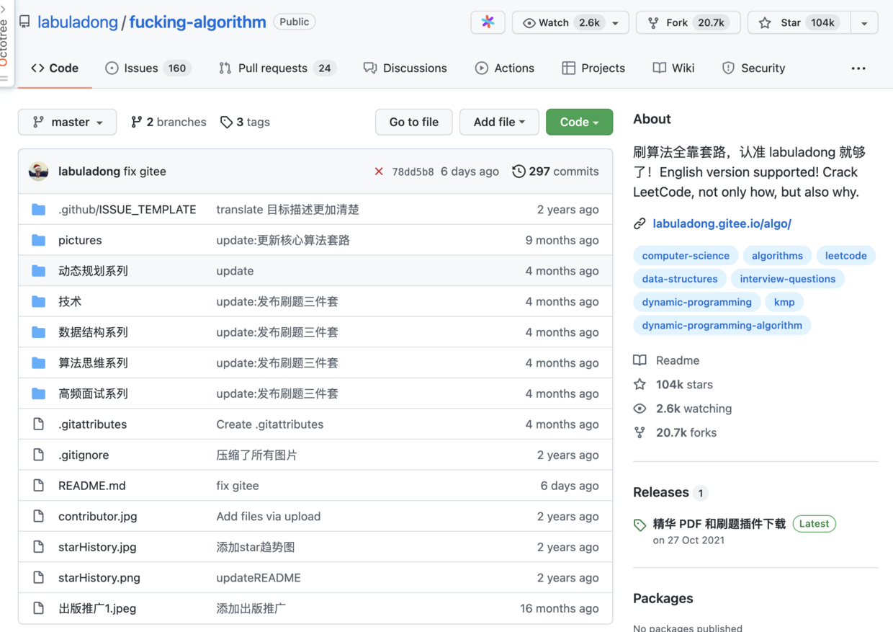893x632 pixels.
Task: Click labuladong's avatar in commit row
Action: pyautogui.click(x=39, y=172)
